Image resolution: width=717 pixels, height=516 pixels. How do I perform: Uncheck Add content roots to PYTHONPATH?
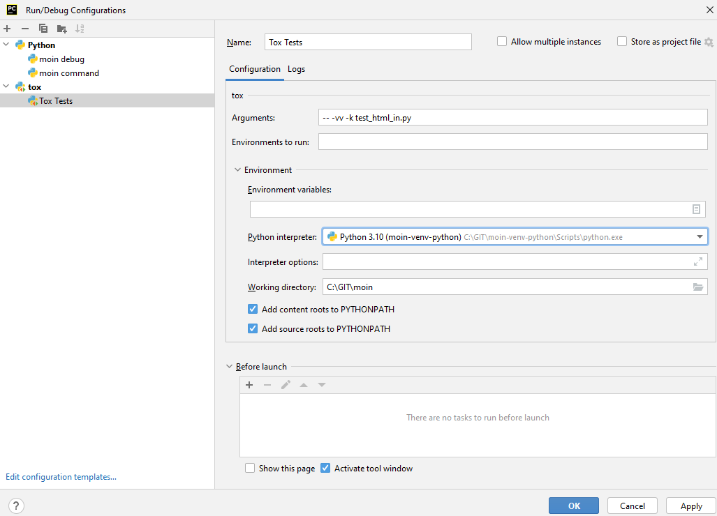point(253,309)
